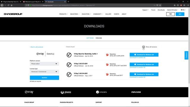The image size is (190, 107).
Task: Open the License type dropdown
Action: tap(44, 72)
